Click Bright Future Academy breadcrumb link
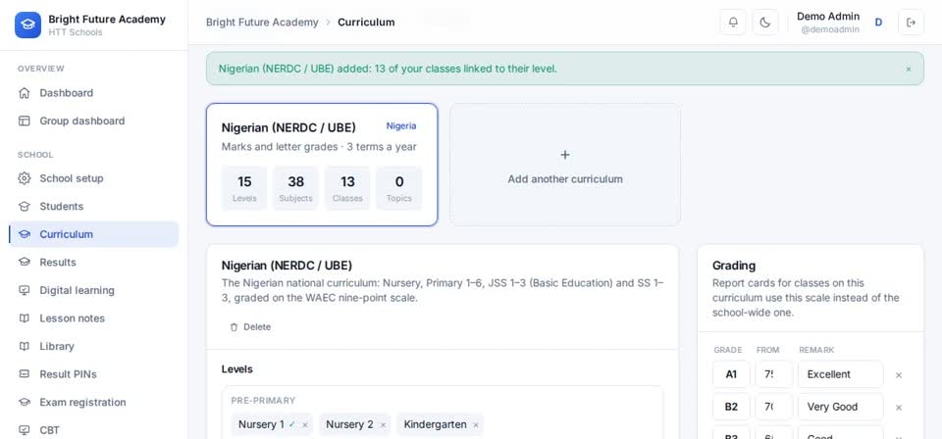 coord(262,23)
